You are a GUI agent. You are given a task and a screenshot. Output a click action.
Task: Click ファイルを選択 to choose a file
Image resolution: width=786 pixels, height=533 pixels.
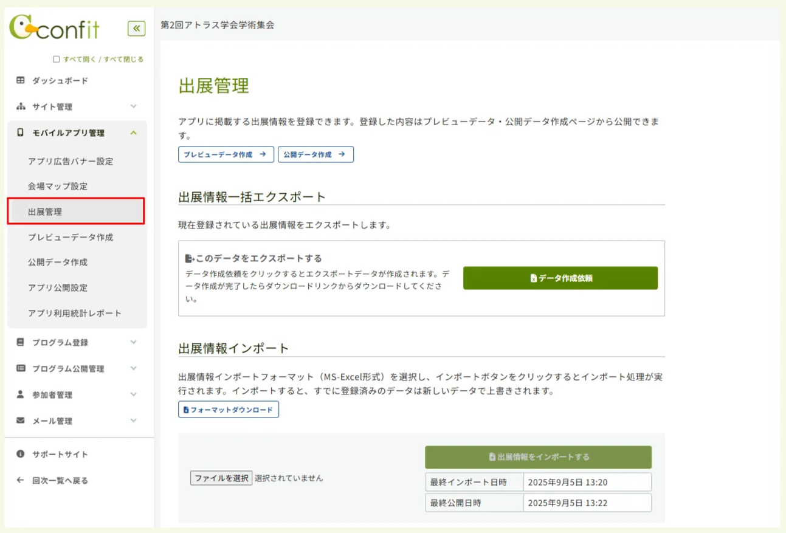221,478
